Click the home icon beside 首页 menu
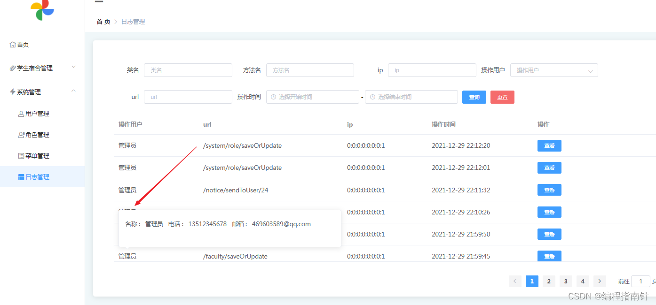This screenshot has height=305, width=656. pyautogui.click(x=13, y=45)
